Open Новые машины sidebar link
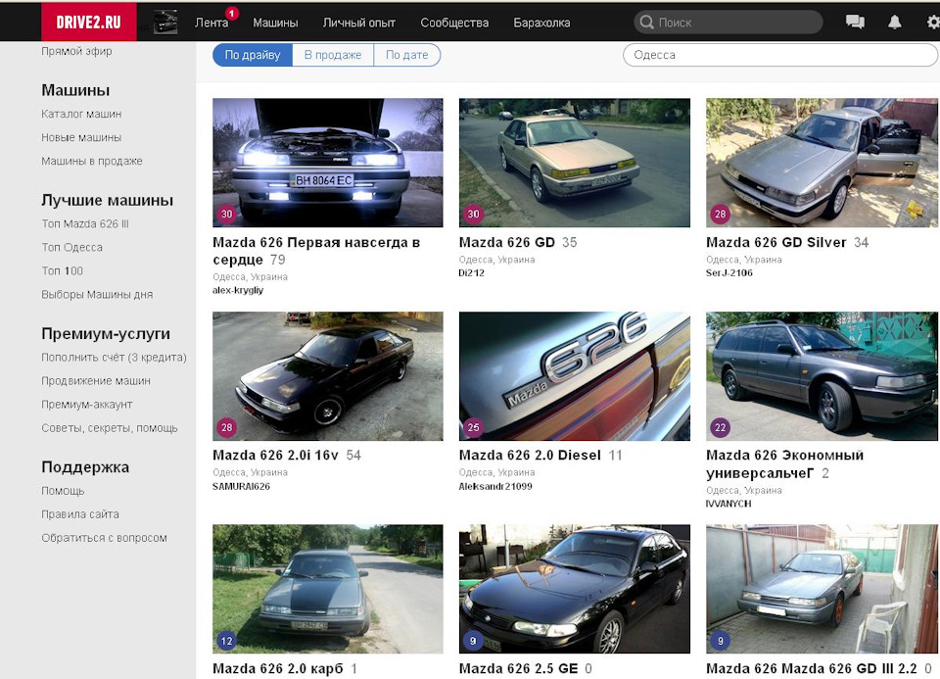940x679 pixels. (81, 137)
